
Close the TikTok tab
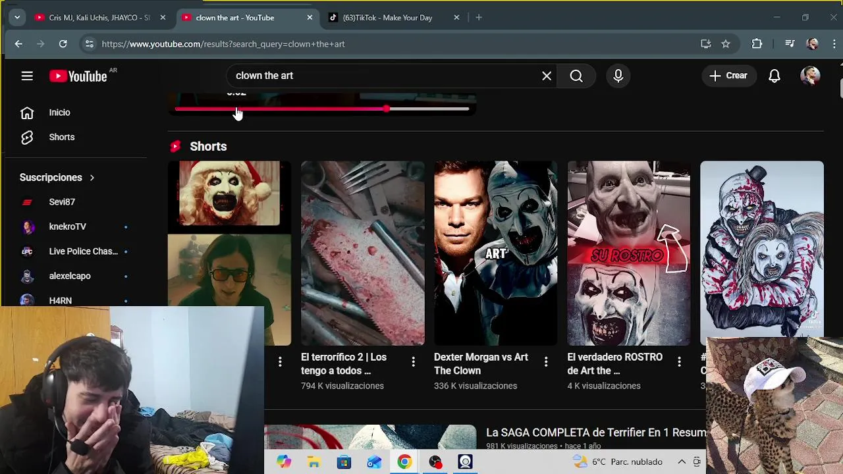click(456, 18)
